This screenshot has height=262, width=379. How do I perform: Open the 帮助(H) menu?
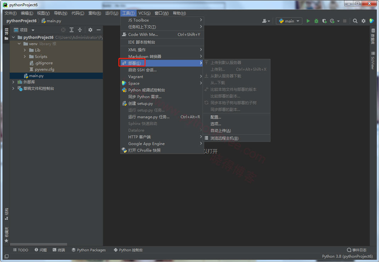(179, 13)
